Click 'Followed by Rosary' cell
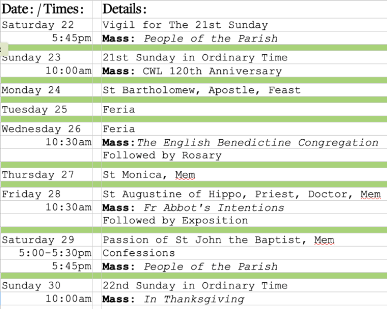This screenshot has height=309, width=387. tap(245, 155)
